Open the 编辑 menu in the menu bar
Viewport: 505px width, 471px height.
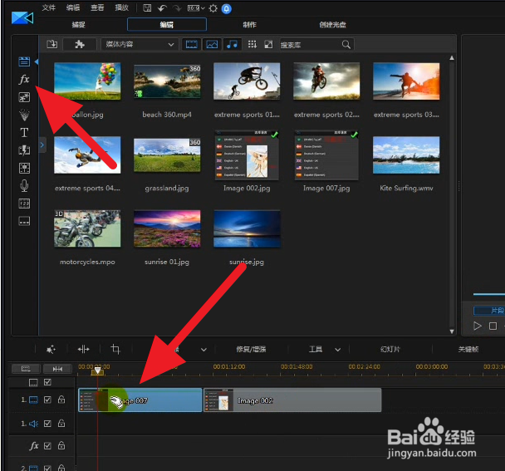coord(73,7)
